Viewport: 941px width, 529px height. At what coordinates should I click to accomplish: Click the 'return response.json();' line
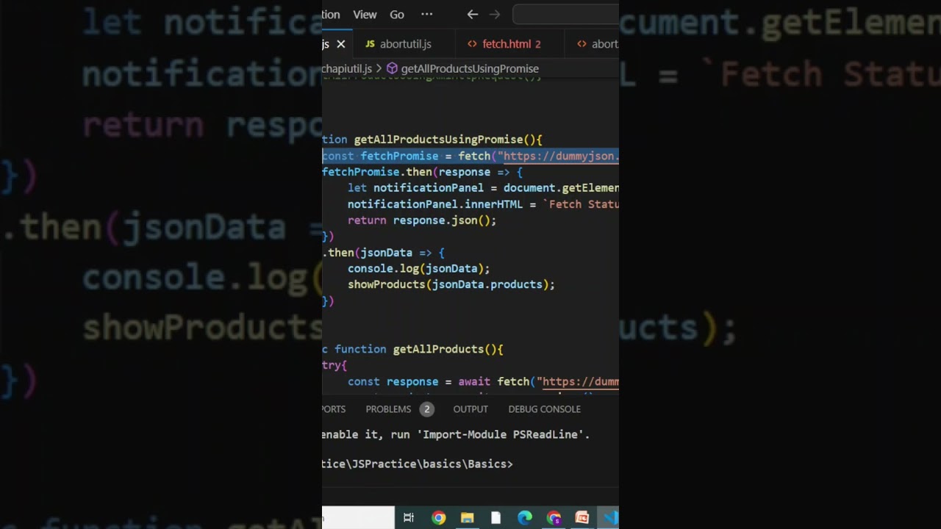click(x=422, y=220)
